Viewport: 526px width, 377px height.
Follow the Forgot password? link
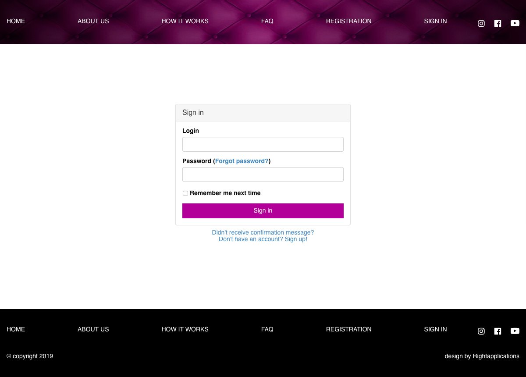[x=242, y=161]
